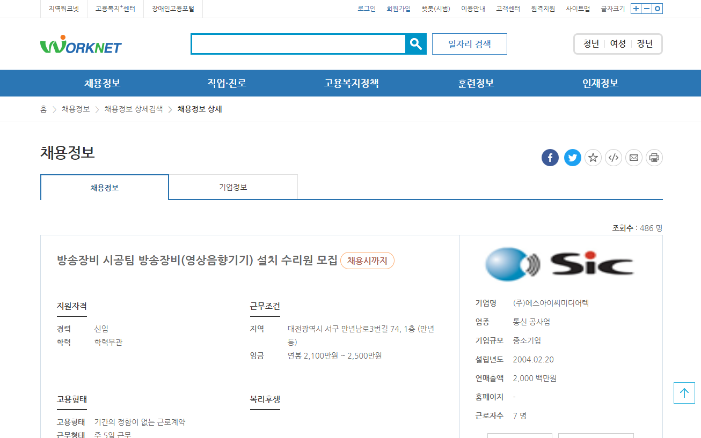Share the job posting on Twitter
Viewport: 701px width, 438px height.
point(572,157)
